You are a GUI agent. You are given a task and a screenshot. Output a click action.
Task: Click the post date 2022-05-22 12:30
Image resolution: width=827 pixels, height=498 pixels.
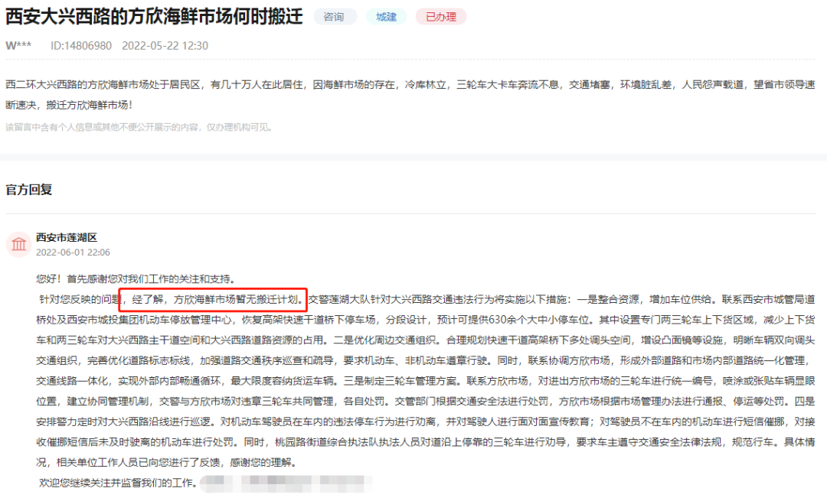165,46
